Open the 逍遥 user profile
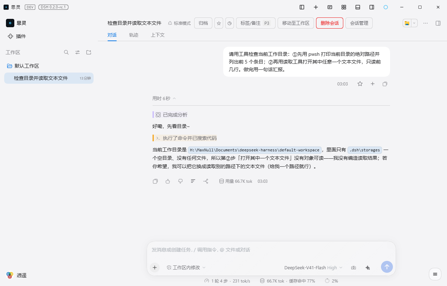Screen dimensions: 447x286 (16, 275)
